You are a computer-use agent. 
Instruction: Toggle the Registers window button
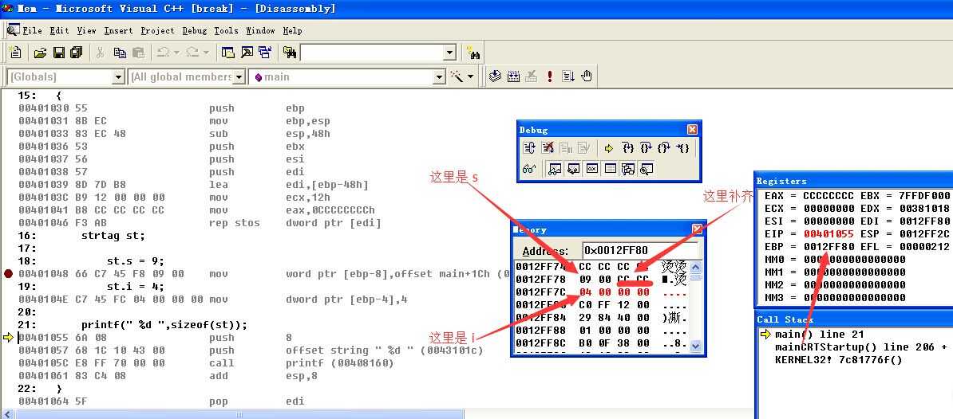click(x=591, y=169)
